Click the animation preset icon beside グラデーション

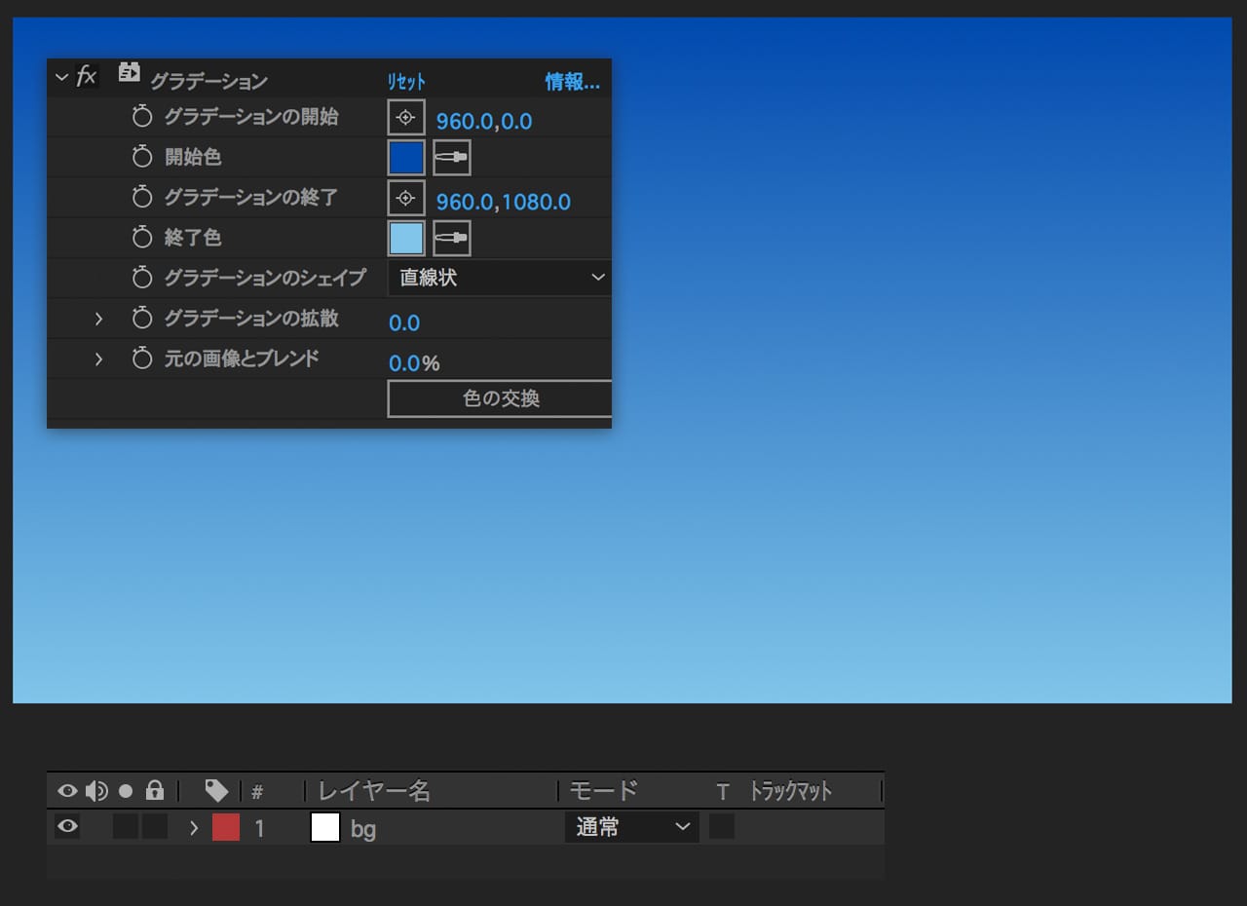point(129,73)
